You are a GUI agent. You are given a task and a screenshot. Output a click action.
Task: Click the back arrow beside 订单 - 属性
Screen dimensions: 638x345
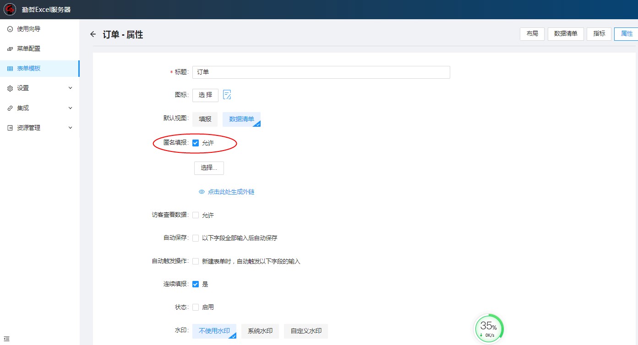click(93, 34)
